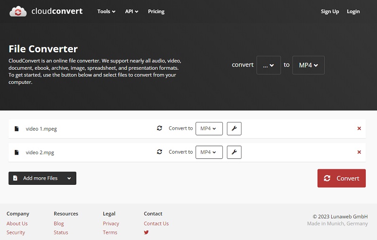Open the Security footer link
Image resolution: width=377 pixels, height=240 pixels.
tap(16, 232)
